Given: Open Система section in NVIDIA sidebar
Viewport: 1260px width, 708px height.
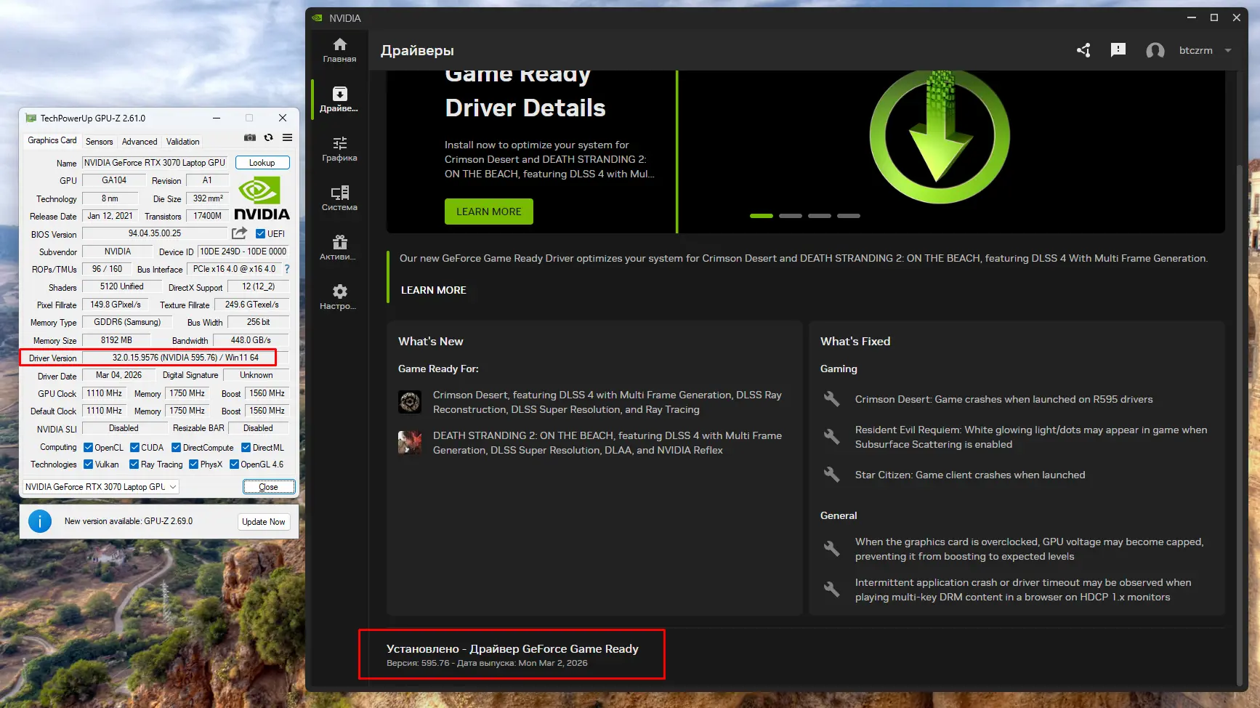Looking at the screenshot, I should pyautogui.click(x=339, y=198).
